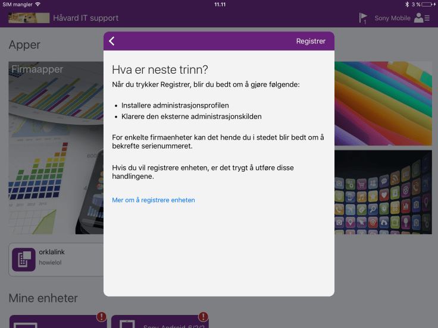The image size is (438, 328).
Task: Tap the company logo thumbnail
Action: coord(29,18)
